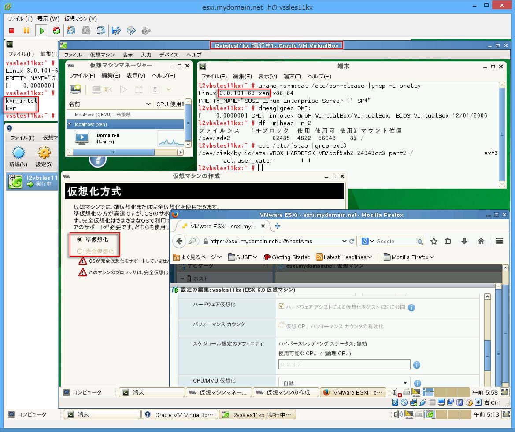Click info icon beside ハードウェア仮想化
Image resolution: width=515 pixels, height=432 pixels.
click(411, 307)
